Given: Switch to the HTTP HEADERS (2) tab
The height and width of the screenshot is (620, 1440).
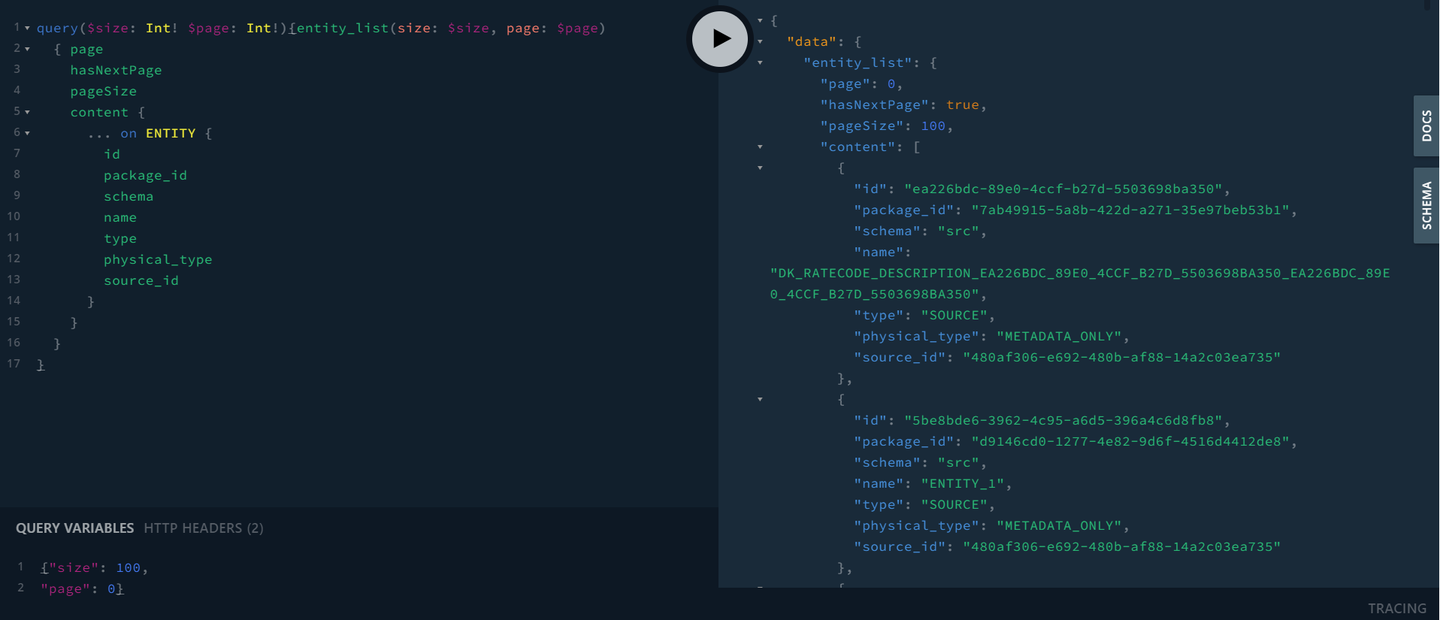Looking at the screenshot, I should (203, 528).
